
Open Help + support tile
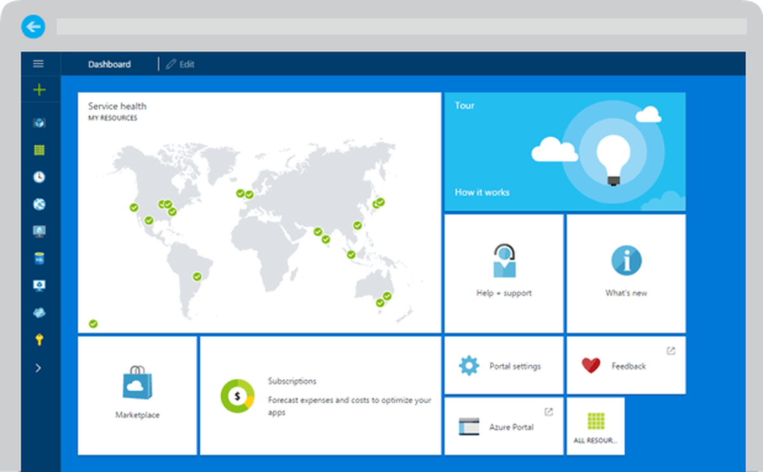[503, 273]
